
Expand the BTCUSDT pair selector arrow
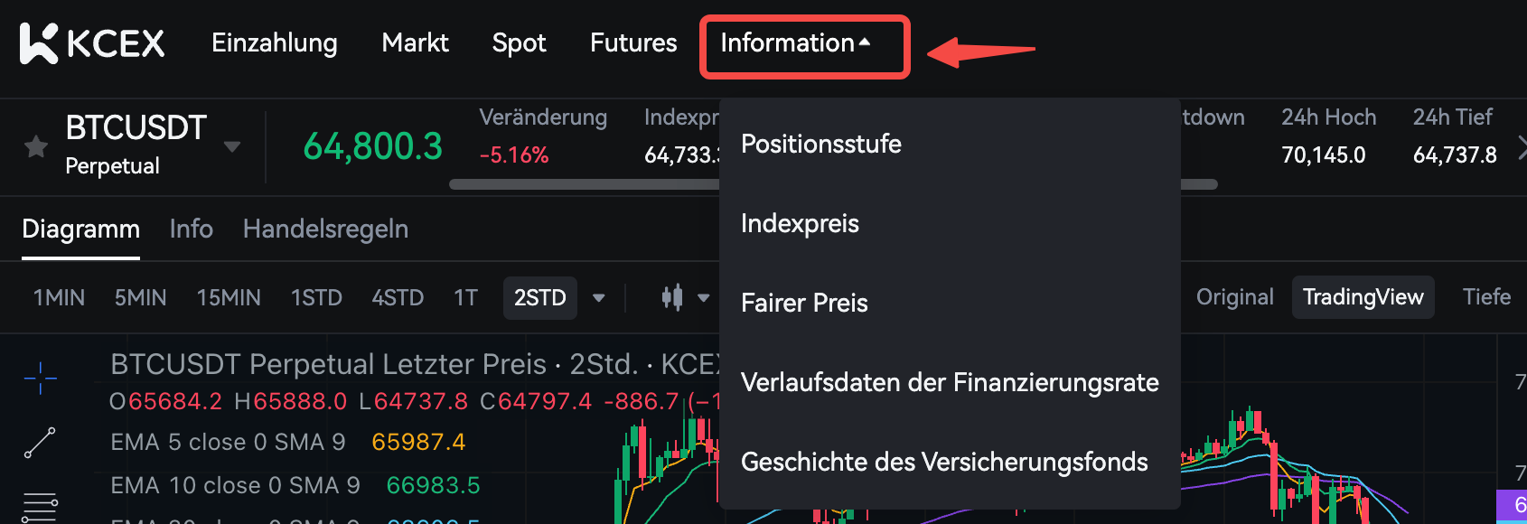pos(232,146)
